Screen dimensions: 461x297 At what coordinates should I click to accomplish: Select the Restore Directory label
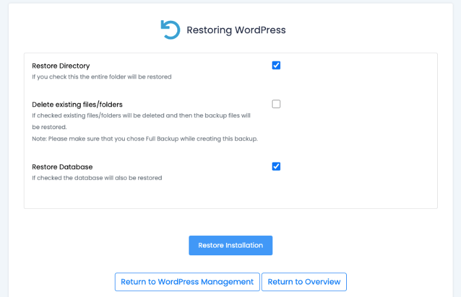[61, 66]
